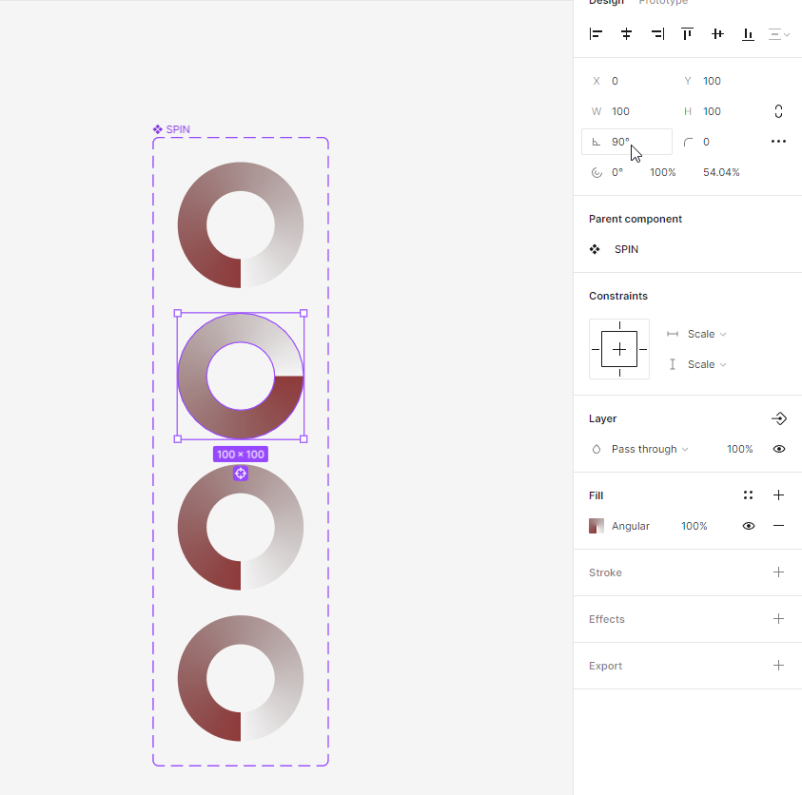Open the distribute spacing options dropdown

(779, 34)
